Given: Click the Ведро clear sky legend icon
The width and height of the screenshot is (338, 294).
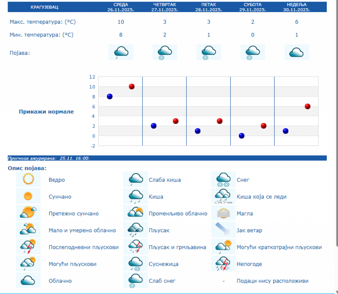Looking at the screenshot, I should click(x=28, y=179).
